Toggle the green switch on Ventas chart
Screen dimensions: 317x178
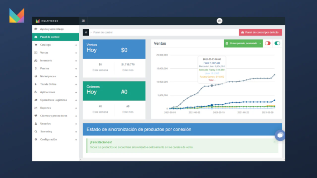(277, 43)
